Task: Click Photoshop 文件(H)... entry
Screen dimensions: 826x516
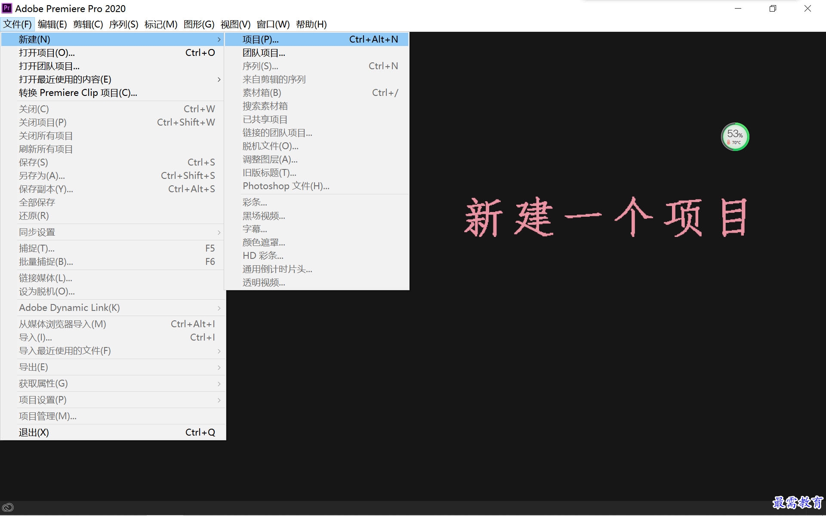Action: click(317, 186)
